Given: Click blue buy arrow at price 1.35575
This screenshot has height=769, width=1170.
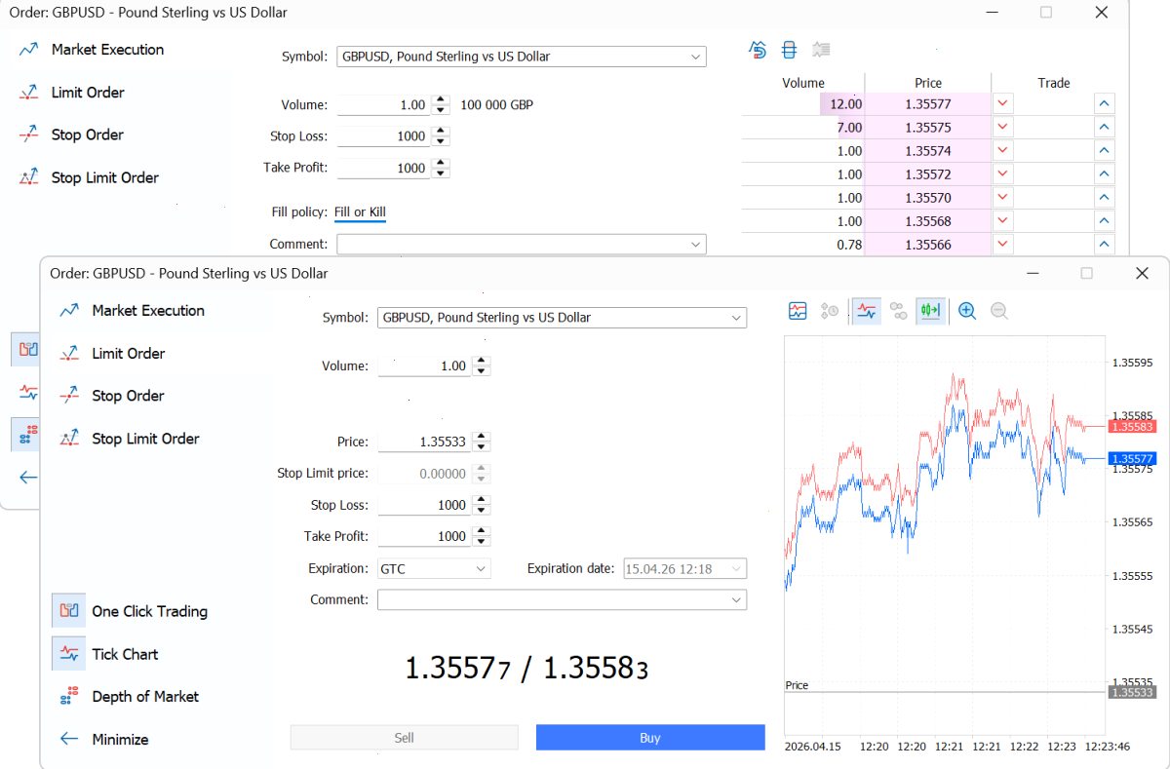Looking at the screenshot, I should click(1105, 128).
